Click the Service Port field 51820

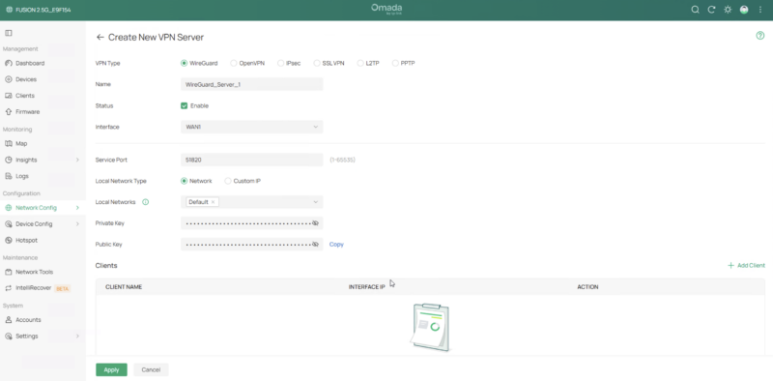click(252, 160)
